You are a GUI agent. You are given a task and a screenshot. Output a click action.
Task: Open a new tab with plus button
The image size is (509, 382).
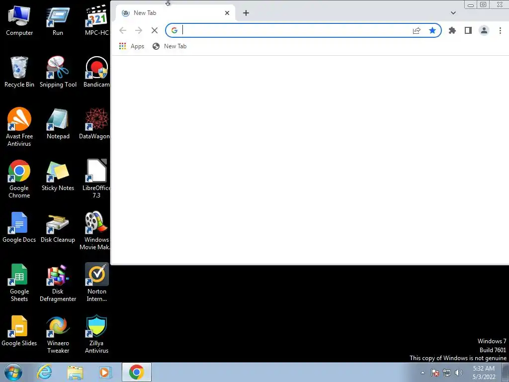point(246,13)
